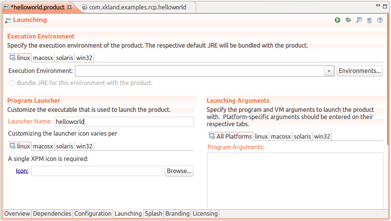The width and height of the screenshot is (391, 221).
Task: Go to the Overview page tab
Action: click(x=17, y=214)
